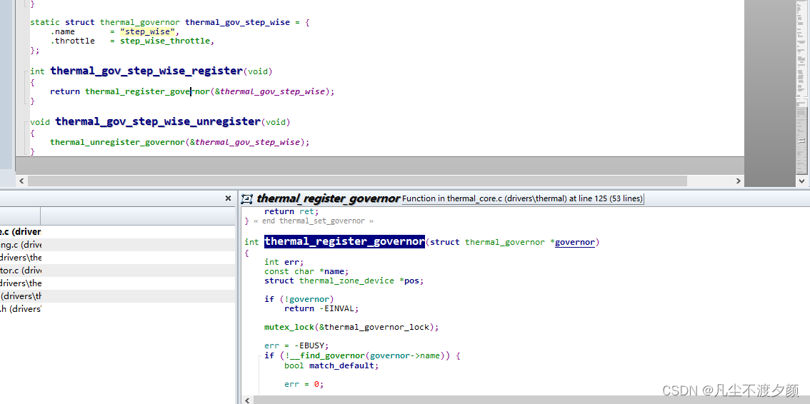The width and height of the screenshot is (810, 404).
Task: Click 'const char *name;' declaration
Action: (x=307, y=271)
